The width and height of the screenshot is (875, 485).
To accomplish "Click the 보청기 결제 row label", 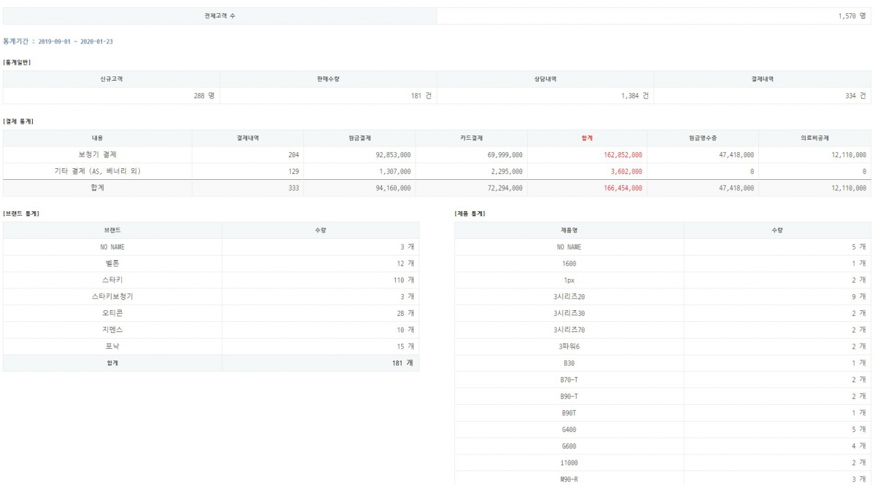I will tap(97, 155).
